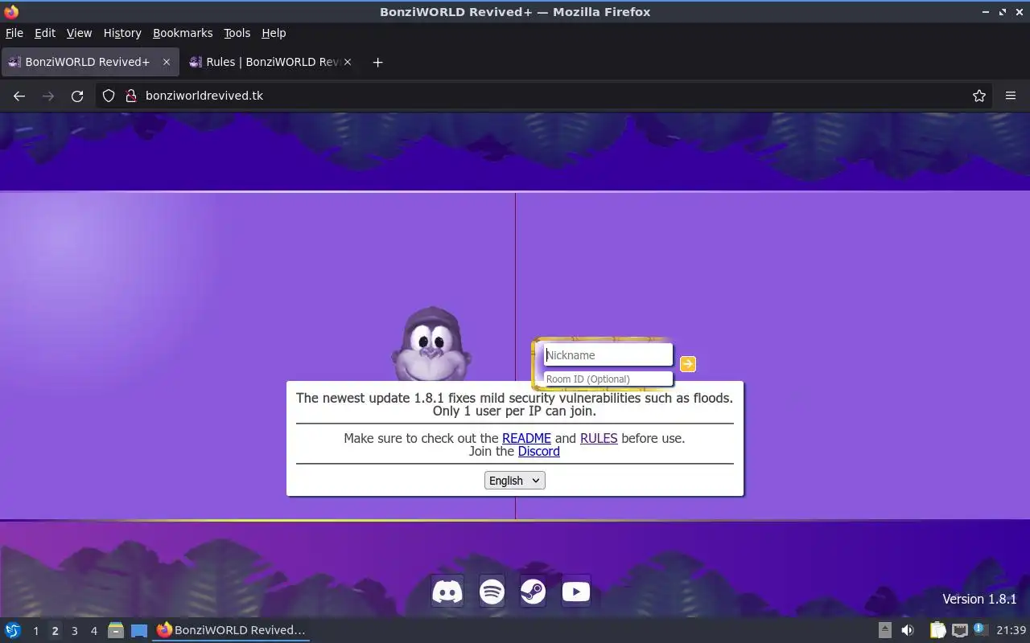Open the Discord icon at page bottom
The height and width of the screenshot is (643, 1030).
click(447, 592)
